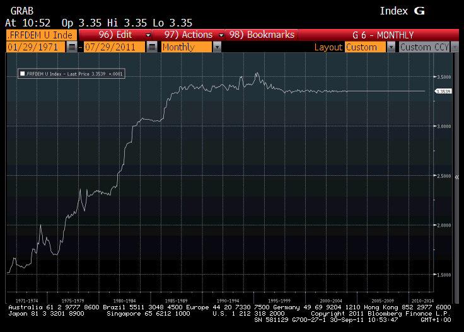Screen dimensions: 464x332
Task: Click the 1995-1999 time axis label
Action: point(279,301)
